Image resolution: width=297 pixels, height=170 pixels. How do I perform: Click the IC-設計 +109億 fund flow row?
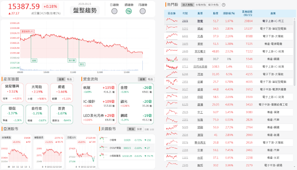pos(99,103)
